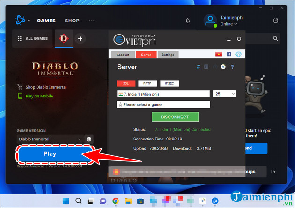The width and height of the screenshot is (295, 208).
Task: Click the Battle.net logo icon
Action: click(20, 20)
